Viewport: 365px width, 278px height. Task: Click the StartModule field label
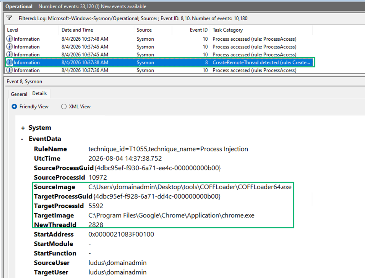click(x=53, y=244)
